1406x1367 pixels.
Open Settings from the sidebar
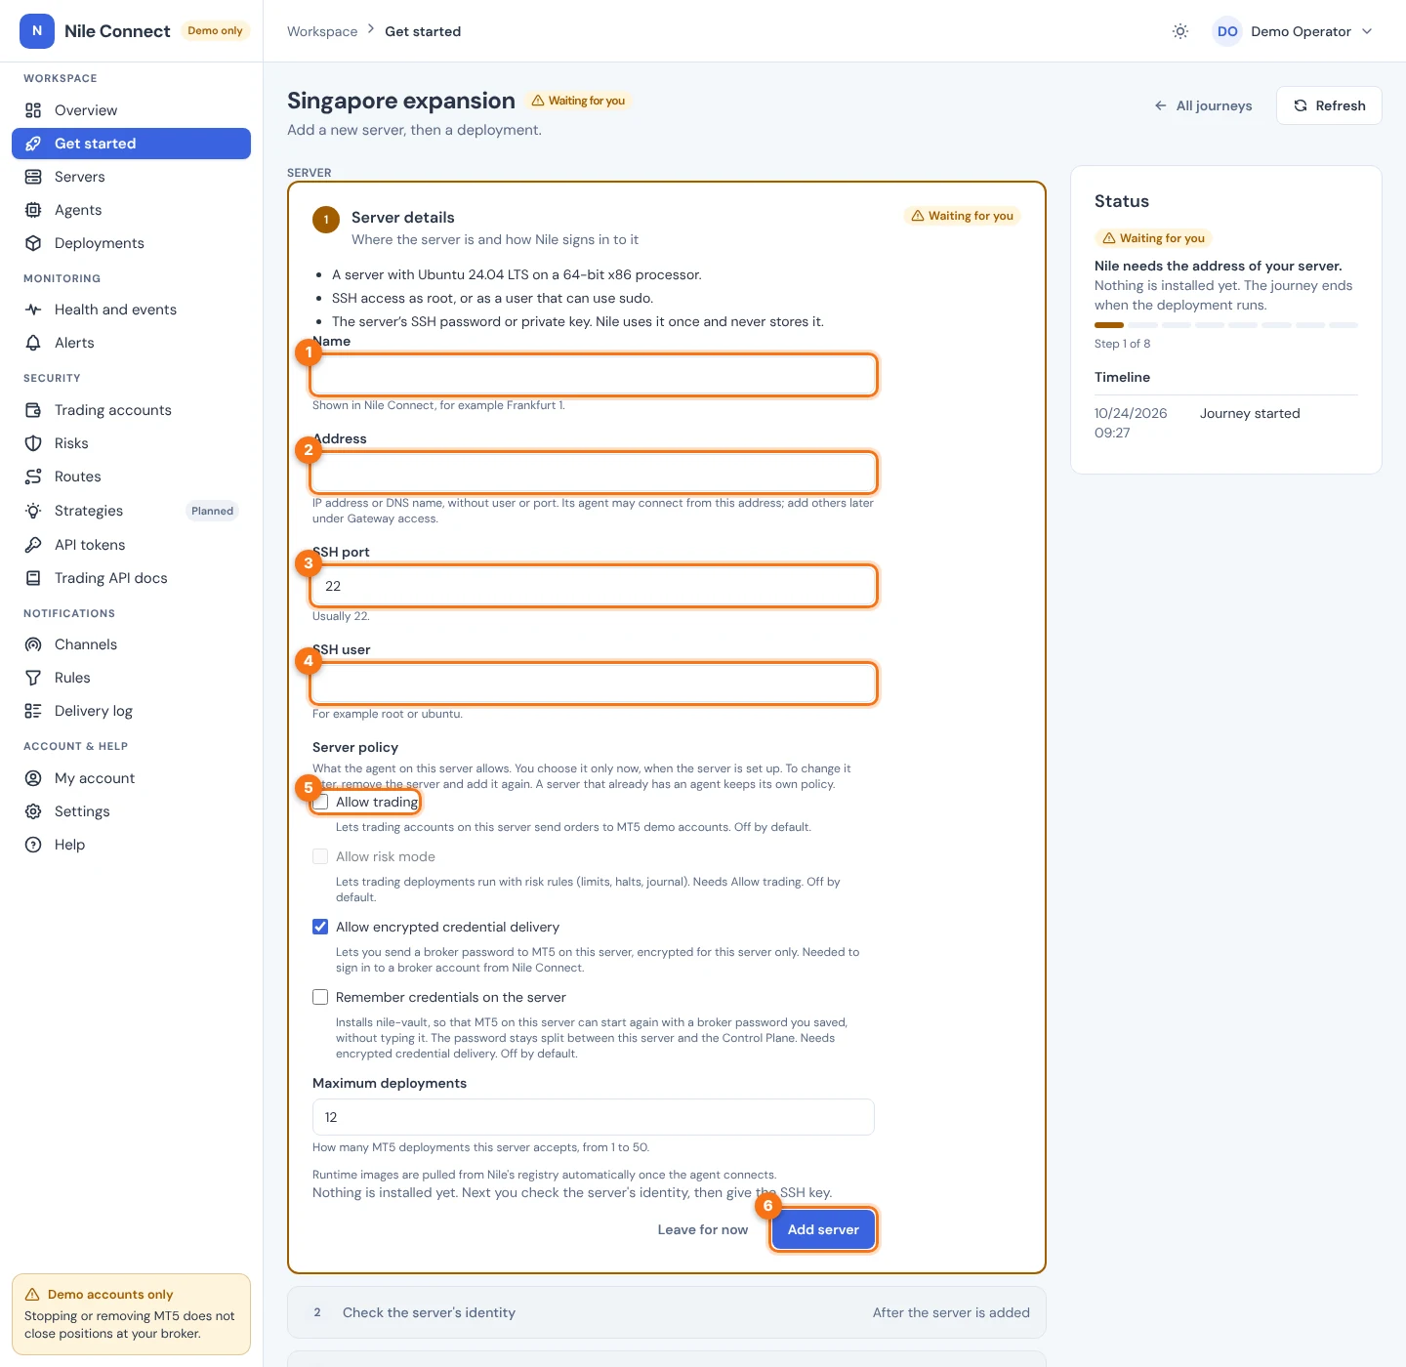tap(131, 811)
